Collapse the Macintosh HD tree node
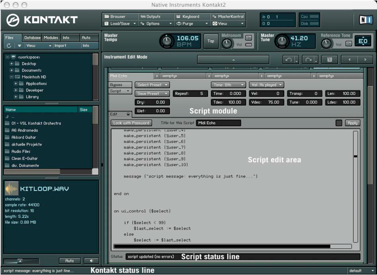The width and height of the screenshot is (377, 275). click(11, 77)
